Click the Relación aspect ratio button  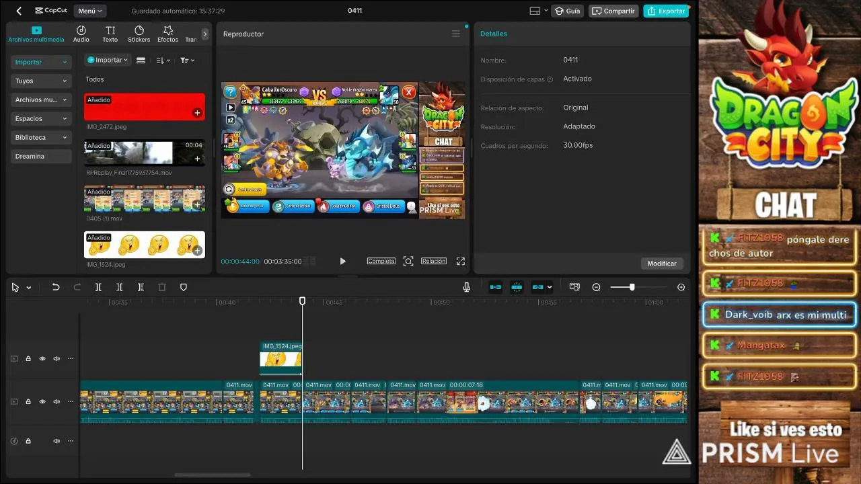(x=434, y=261)
